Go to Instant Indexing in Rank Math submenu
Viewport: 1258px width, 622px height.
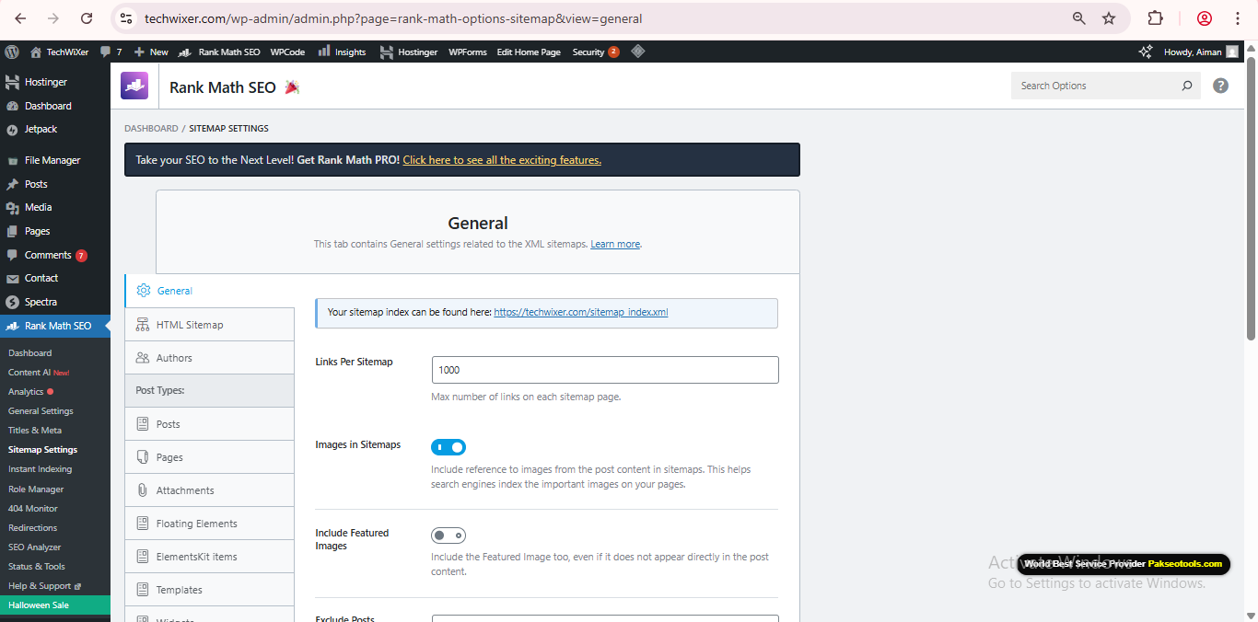pyautogui.click(x=41, y=469)
